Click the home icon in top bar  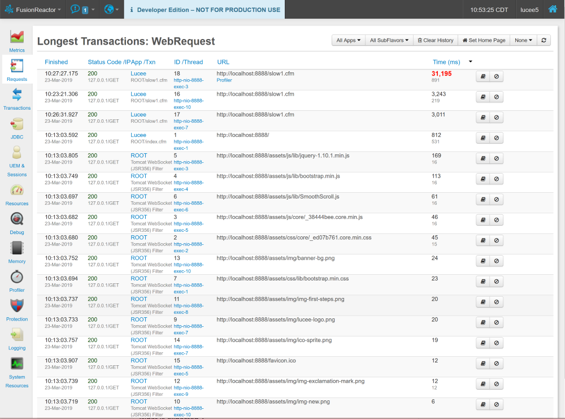[553, 10]
